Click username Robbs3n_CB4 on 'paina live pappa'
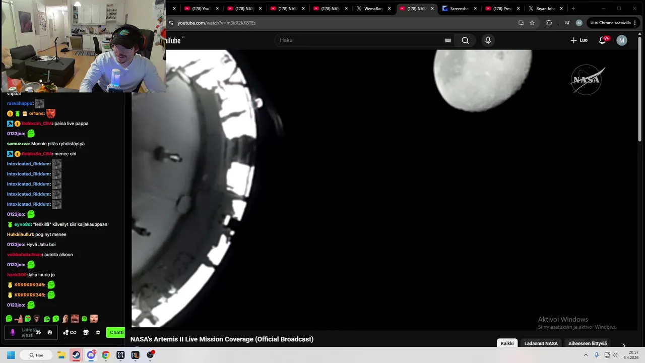Image resolution: width=645 pixels, height=363 pixels. [37, 124]
